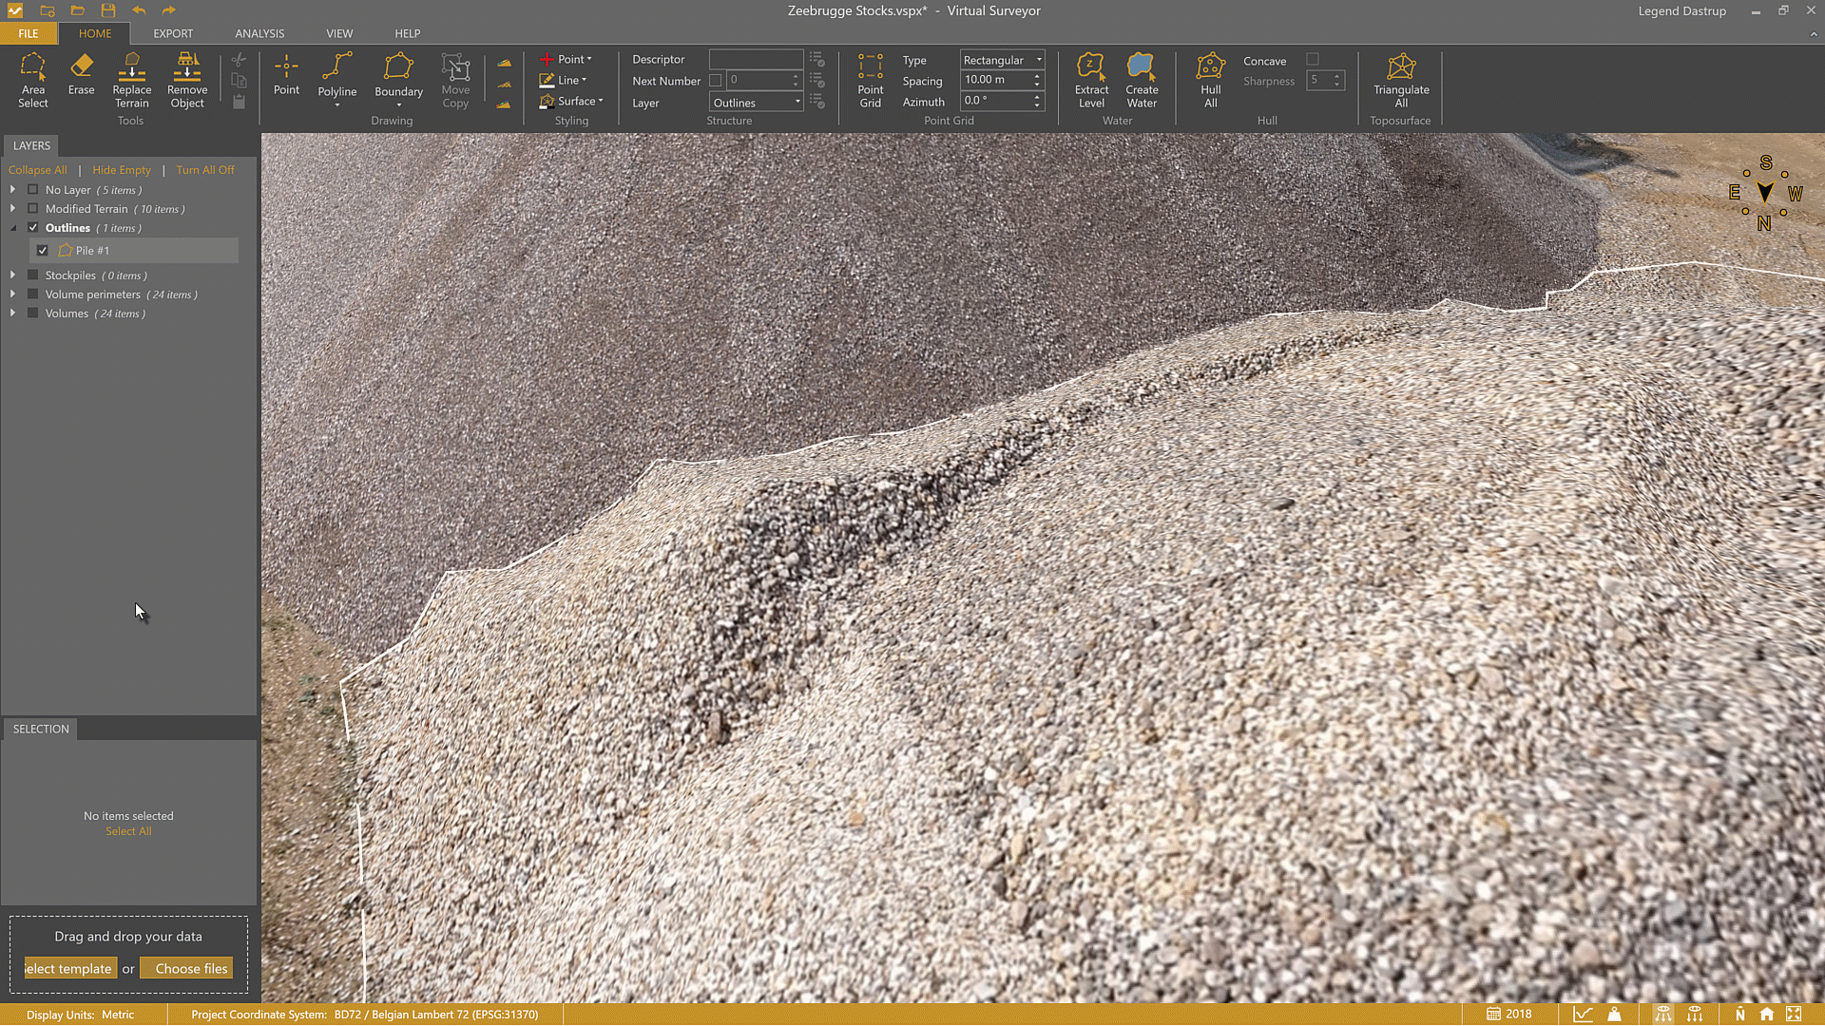This screenshot has height=1026, width=1825.
Task: Click the Turn All Off link
Action: click(205, 169)
